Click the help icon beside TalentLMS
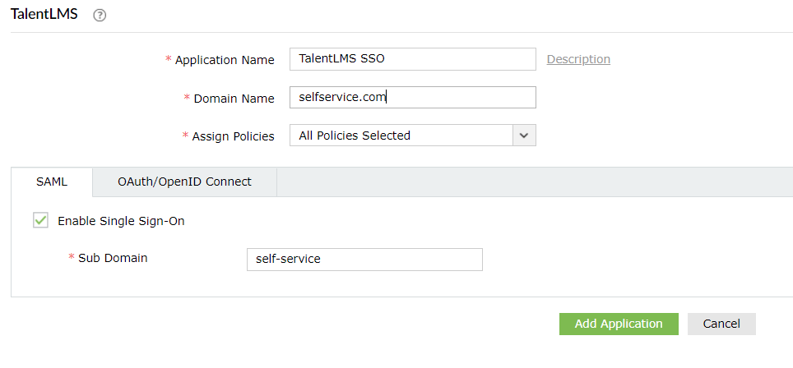The width and height of the screenshot is (793, 368). point(100,16)
